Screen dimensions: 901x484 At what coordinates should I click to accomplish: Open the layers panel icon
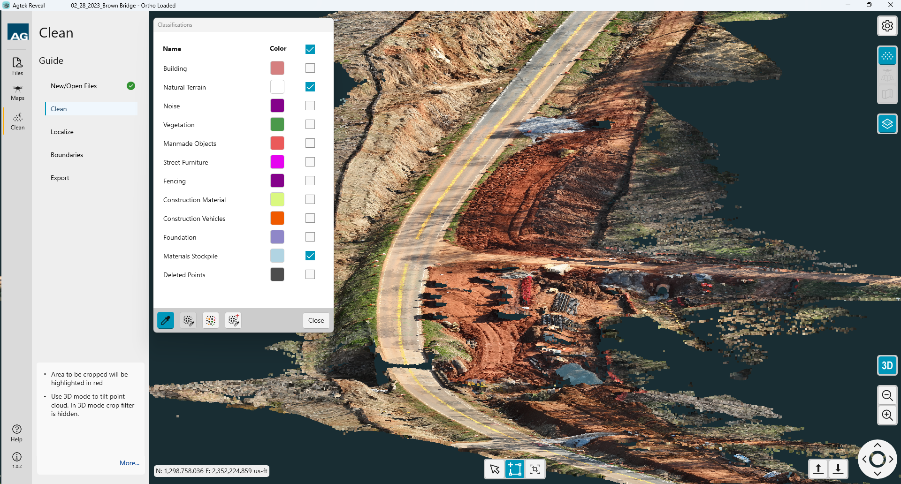[x=887, y=124]
